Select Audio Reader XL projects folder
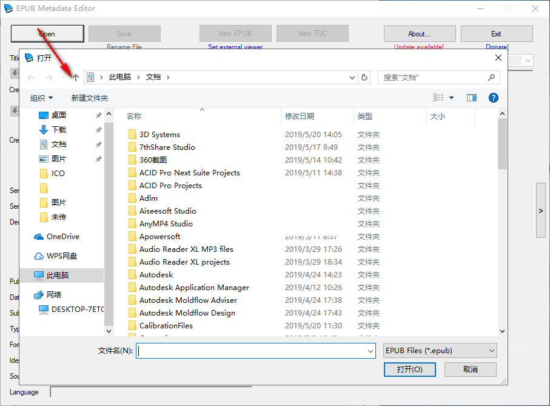This screenshot has width=550, height=406. pyautogui.click(x=184, y=262)
